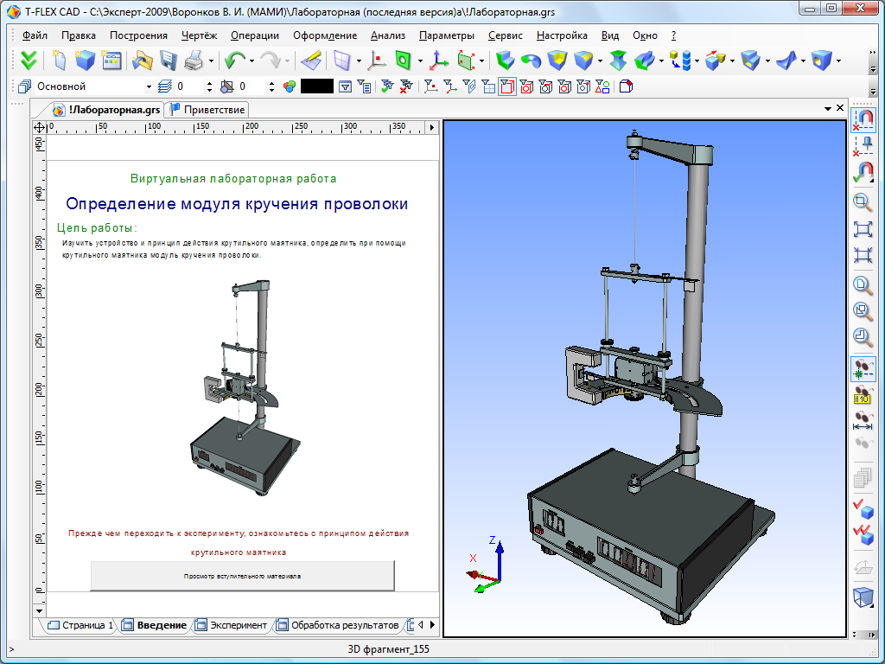Click the black color swatch

point(316,86)
